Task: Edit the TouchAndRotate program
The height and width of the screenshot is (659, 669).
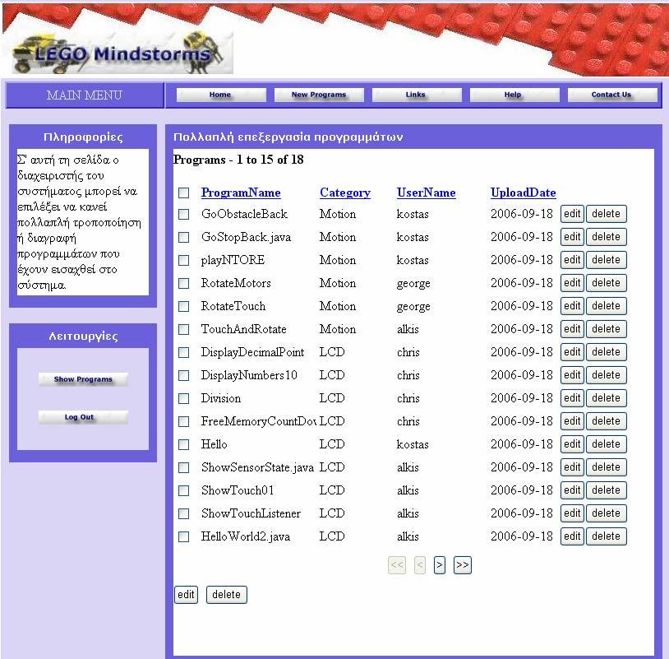Action: click(572, 329)
